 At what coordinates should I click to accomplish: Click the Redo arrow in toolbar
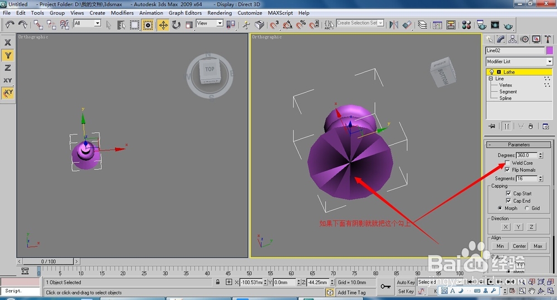point(23,25)
